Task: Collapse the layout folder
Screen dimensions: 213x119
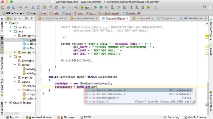Action: click(x=15, y=65)
